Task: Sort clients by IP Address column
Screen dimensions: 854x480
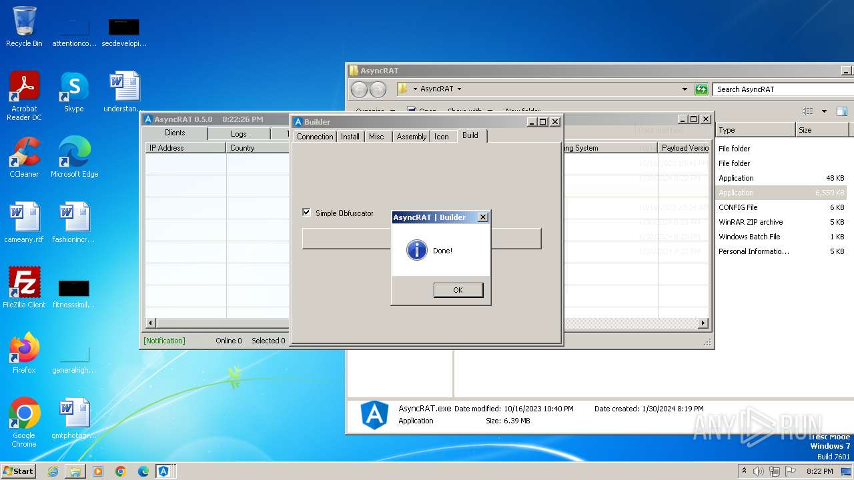Action: point(186,148)
